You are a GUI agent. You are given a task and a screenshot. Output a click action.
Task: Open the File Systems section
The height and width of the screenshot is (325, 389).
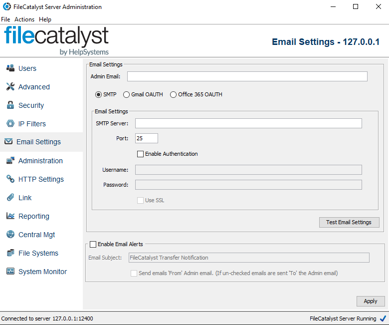tap(38, 253)
